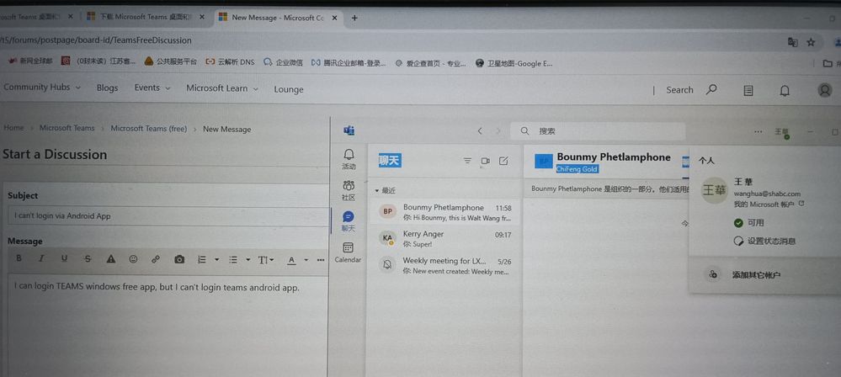Apply bulleted list formatting
This screenshot has width=841, height=377.
pyautogui.click(x=233, y=259)
